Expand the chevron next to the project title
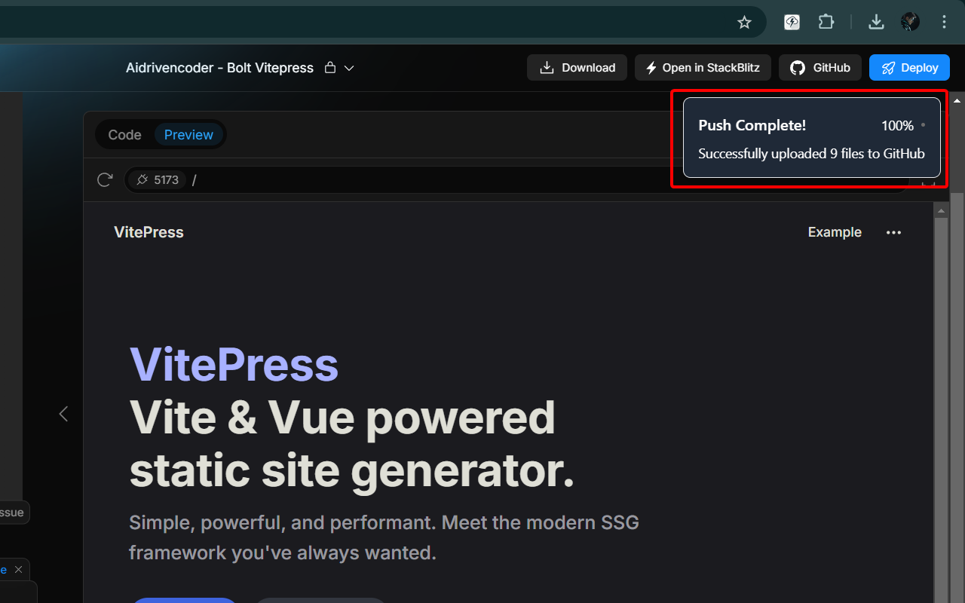Screen dimensions: 965x603 click(x=349, y=68)
